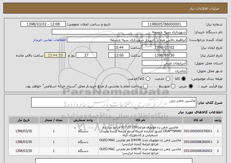Click the واحد شمارش column header
This screenshot has width=231, height=163.
point(83,120)
